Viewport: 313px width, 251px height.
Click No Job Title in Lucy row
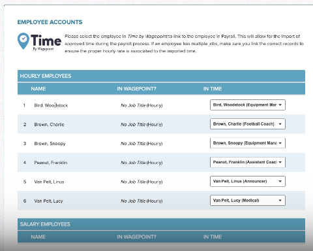133,201
